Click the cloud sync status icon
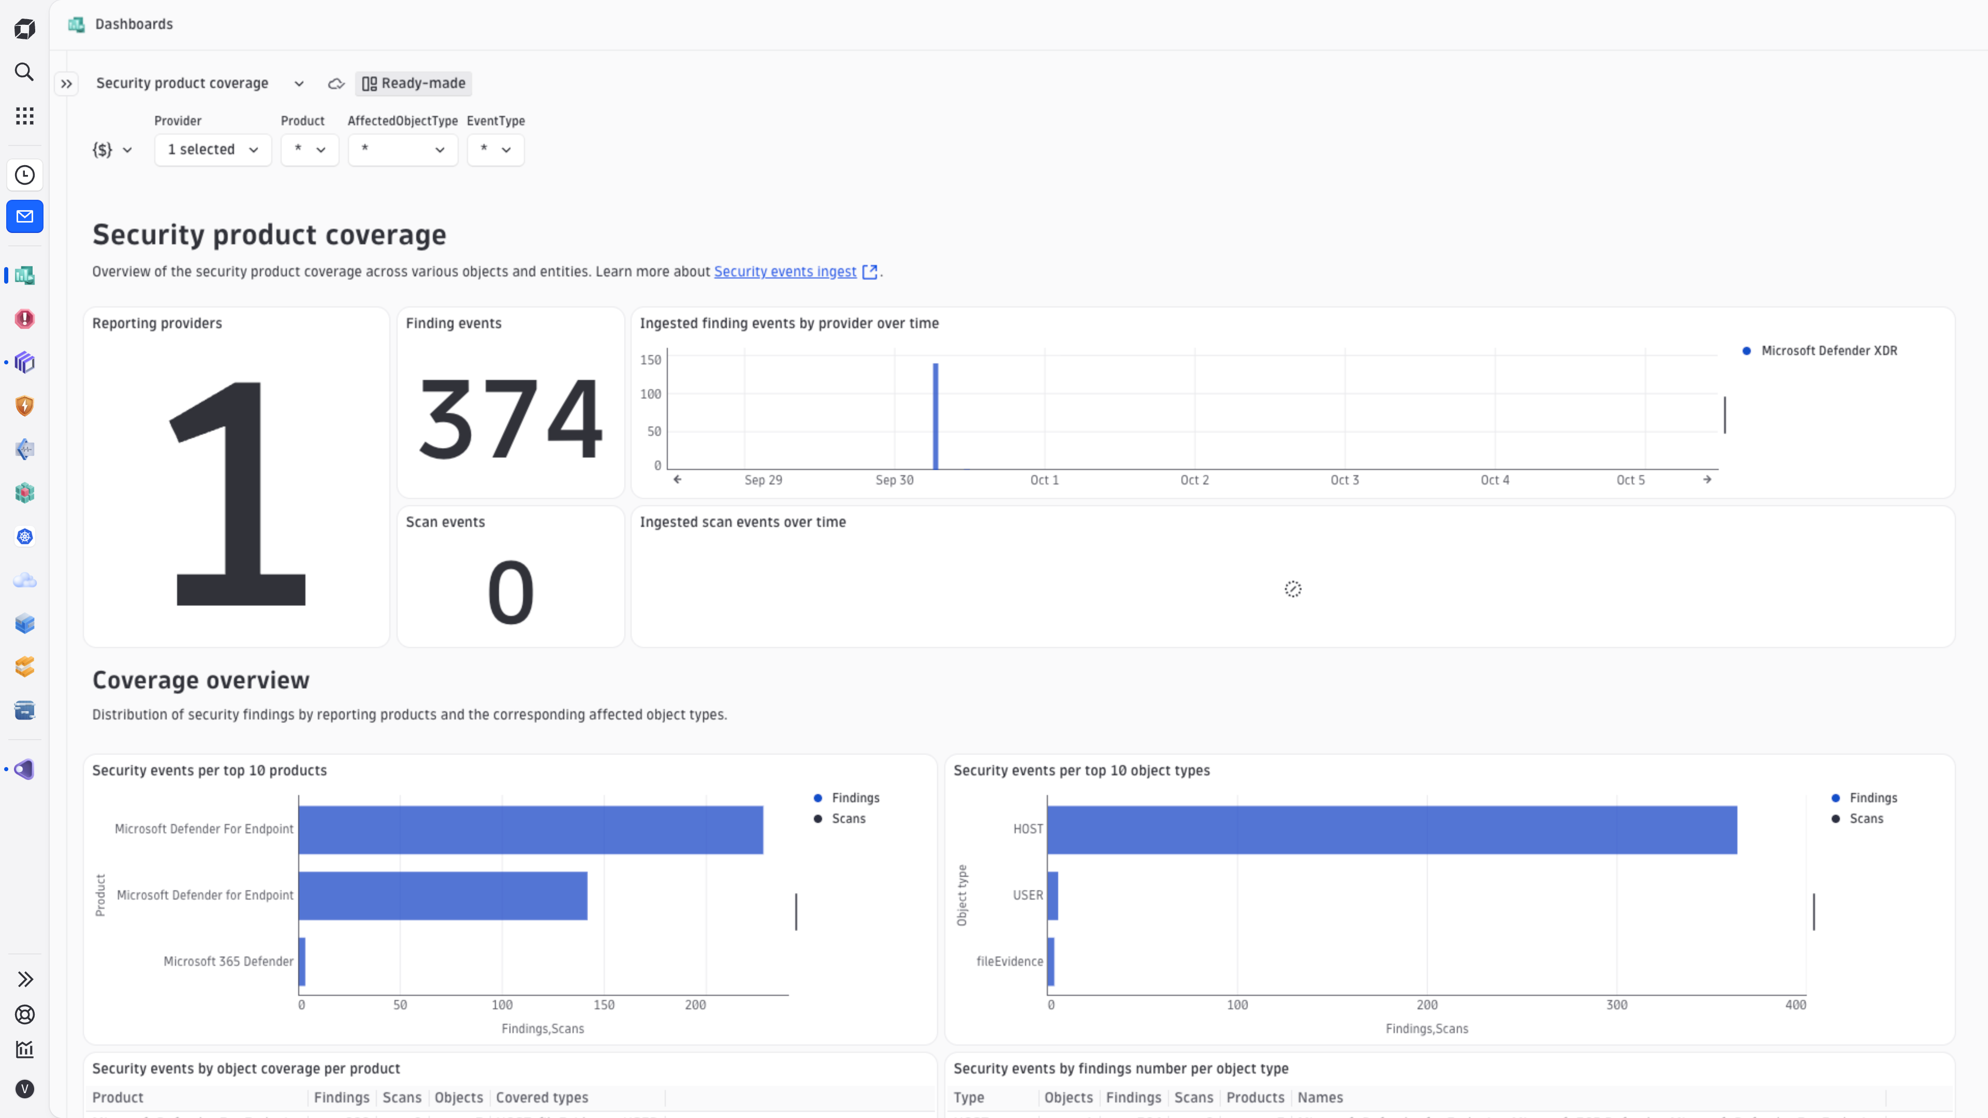 coord(335,83)
